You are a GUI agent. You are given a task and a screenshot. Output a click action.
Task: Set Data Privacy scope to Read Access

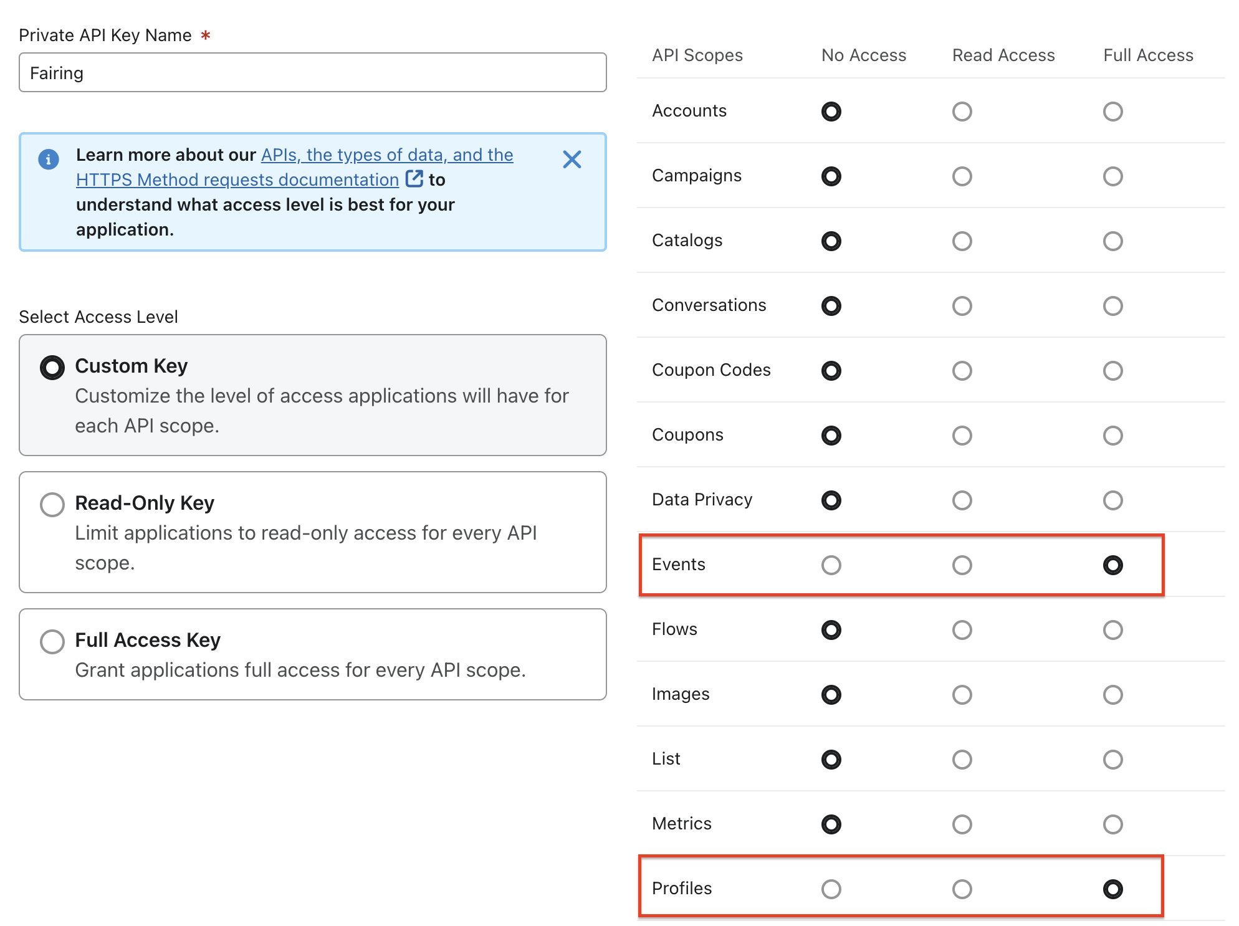(962, 500)
